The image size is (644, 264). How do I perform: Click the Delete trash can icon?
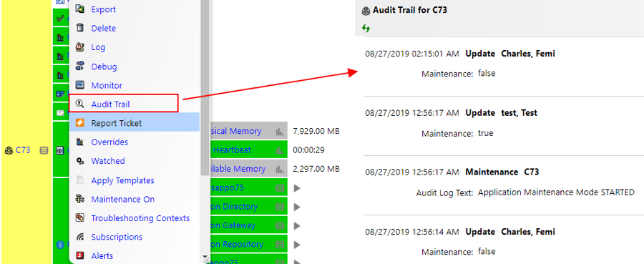[x=80, y=29]
